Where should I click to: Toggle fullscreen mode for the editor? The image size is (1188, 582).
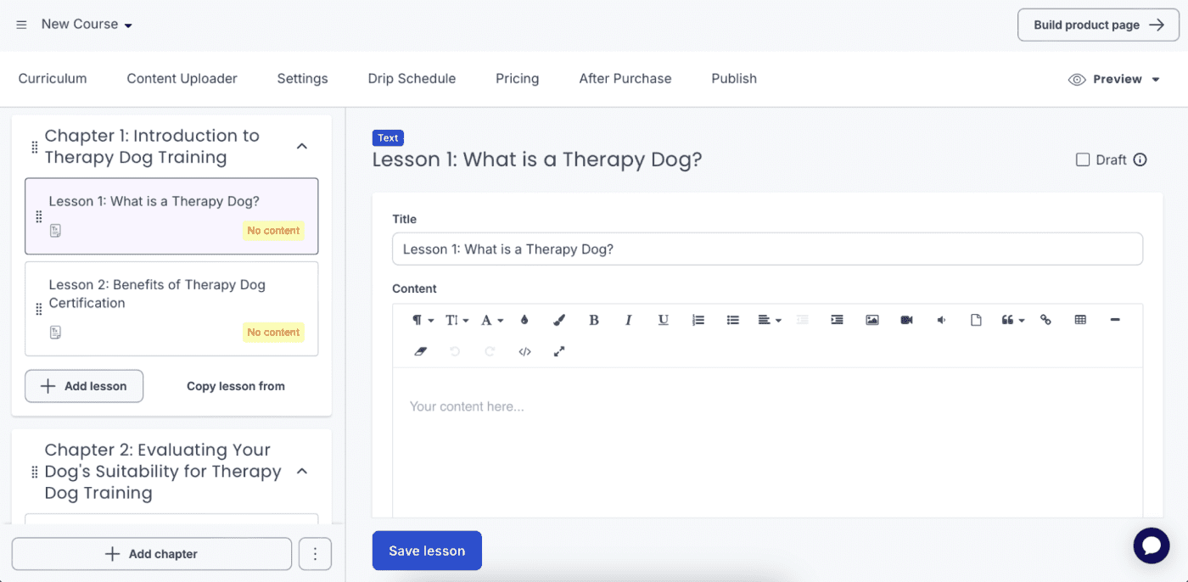tap(559, 351)
